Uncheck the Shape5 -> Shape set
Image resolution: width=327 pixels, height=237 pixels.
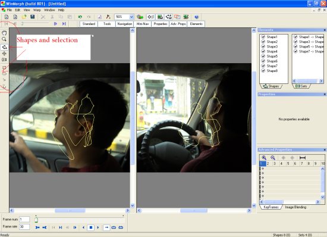point(295,46)
